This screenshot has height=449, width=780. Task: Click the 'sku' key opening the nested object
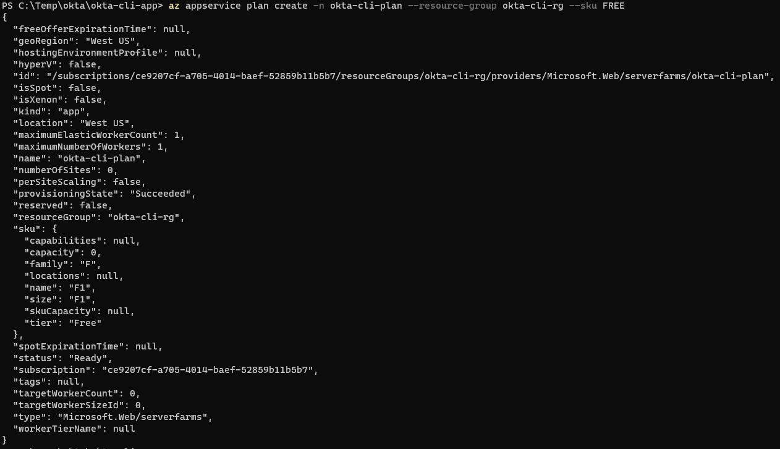point(27,229)
